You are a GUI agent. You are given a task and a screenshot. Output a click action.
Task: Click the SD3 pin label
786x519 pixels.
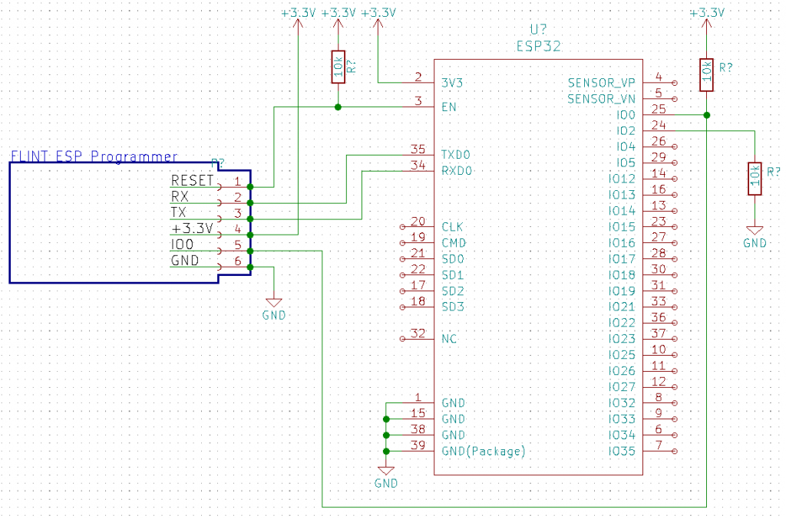pyautogui.click(x=453, y=307)
